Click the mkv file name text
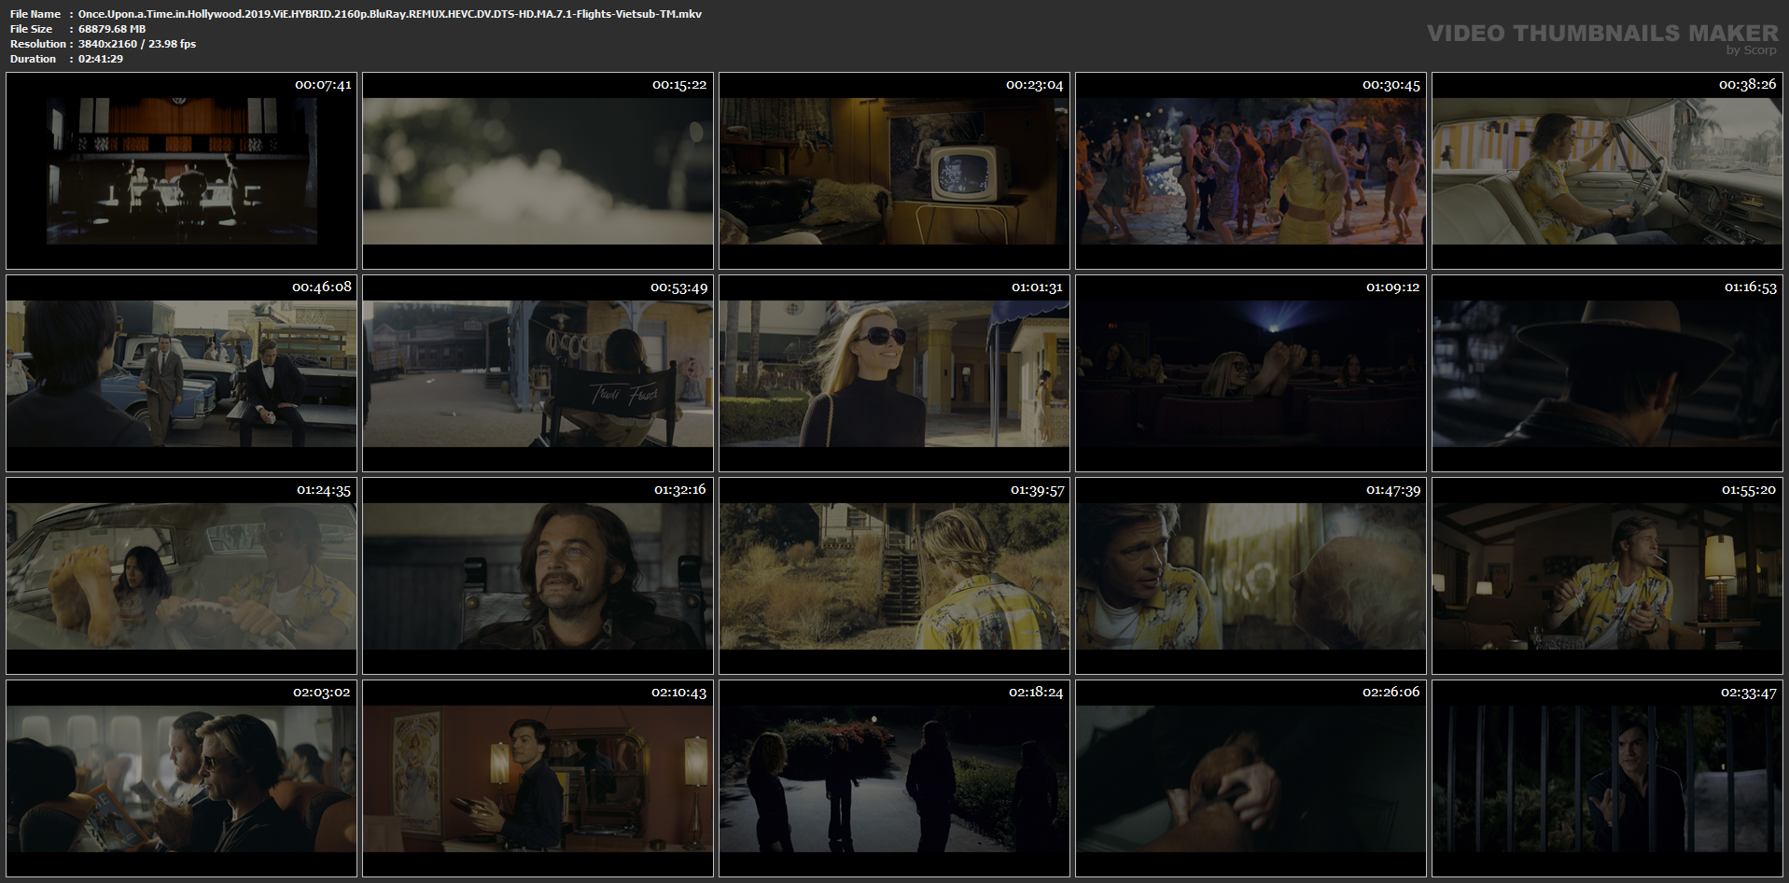Image resolution: width=1789 pixels, height=883 pixels. tap(390, 14)
